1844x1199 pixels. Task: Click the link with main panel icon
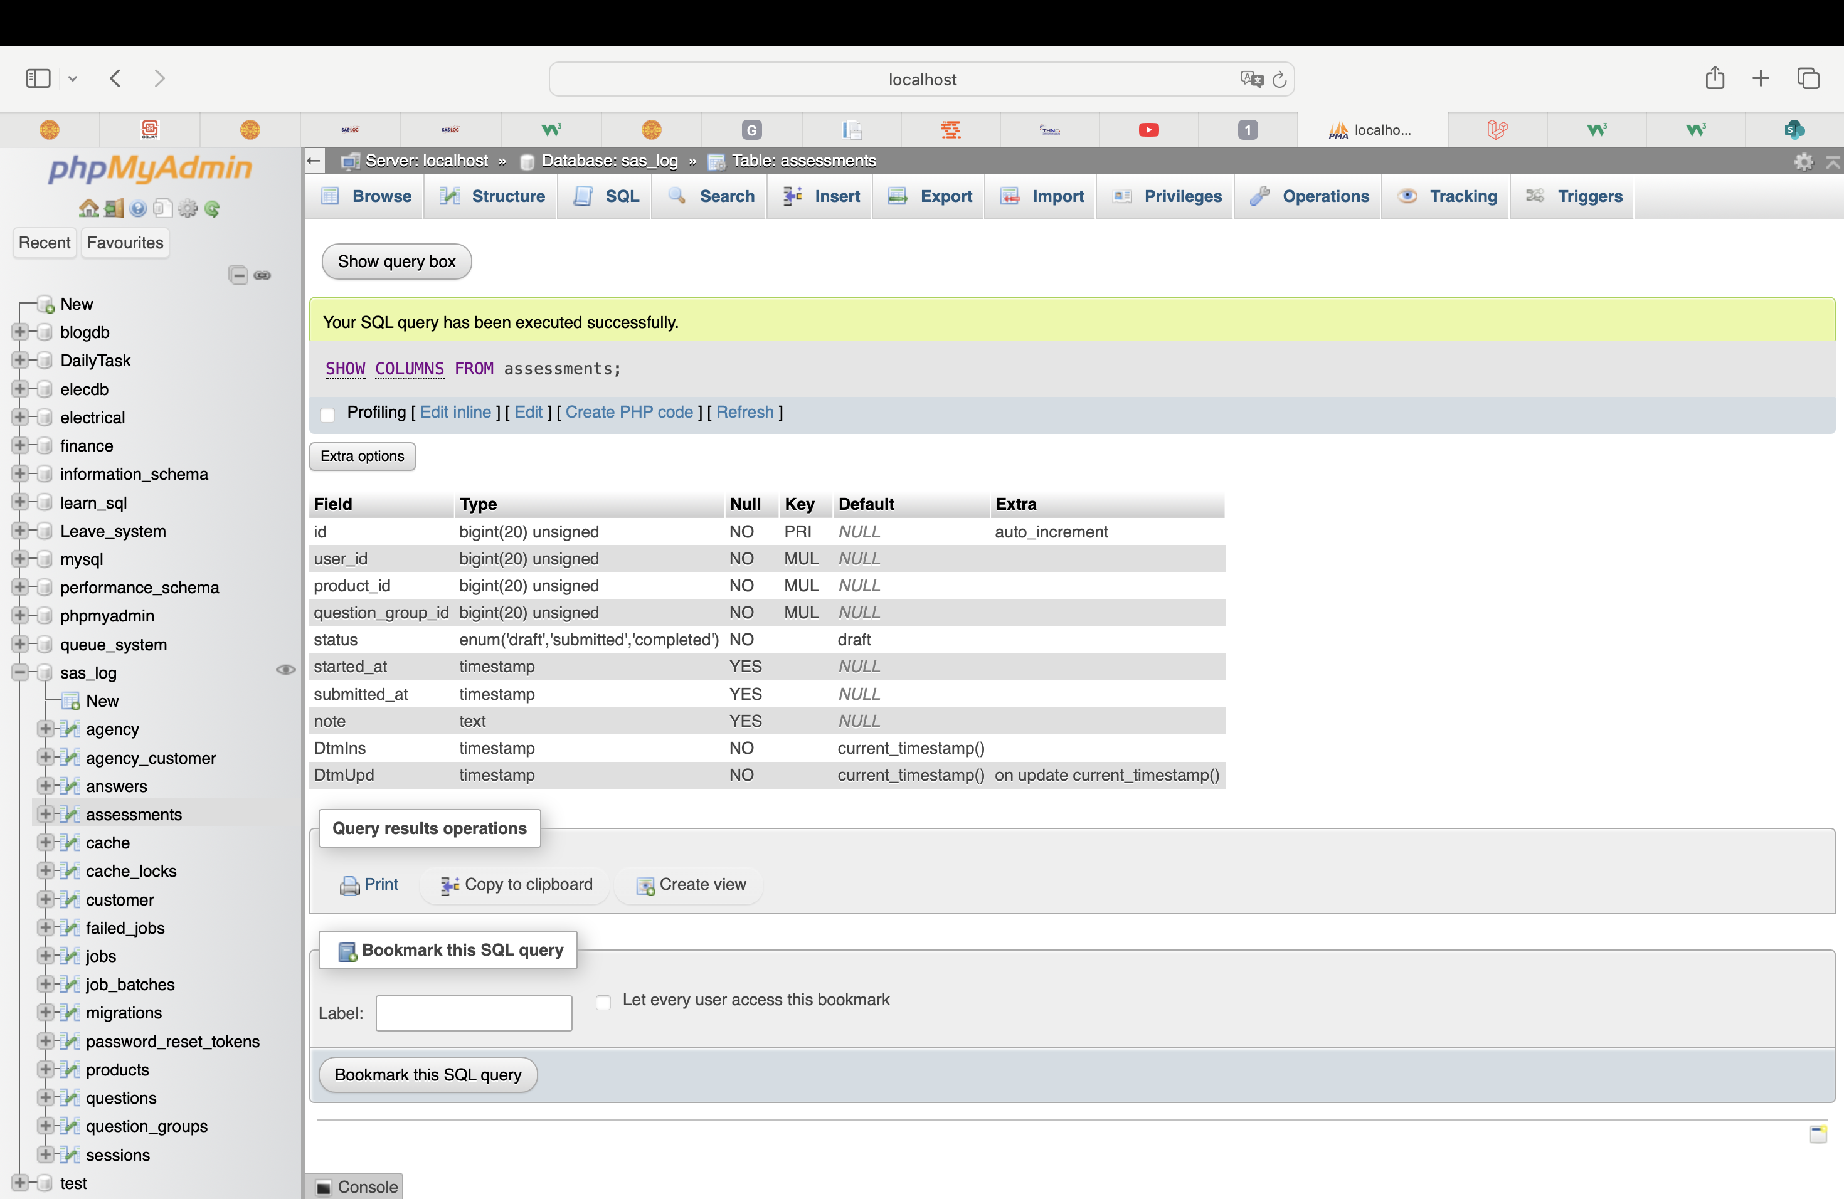263,275
